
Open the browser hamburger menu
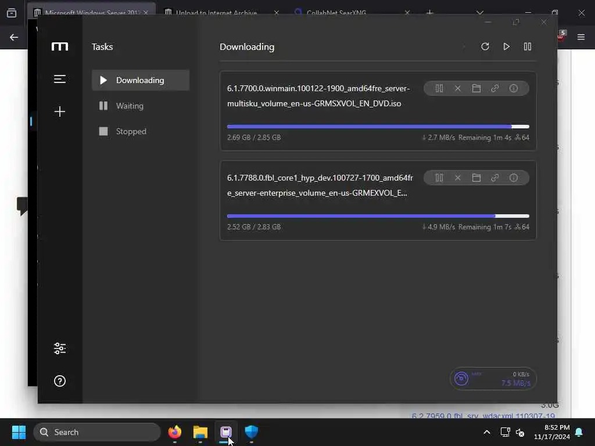[581, 37]
